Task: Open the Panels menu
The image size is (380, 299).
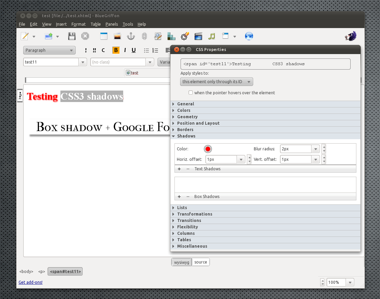Action: coord(111,24)
